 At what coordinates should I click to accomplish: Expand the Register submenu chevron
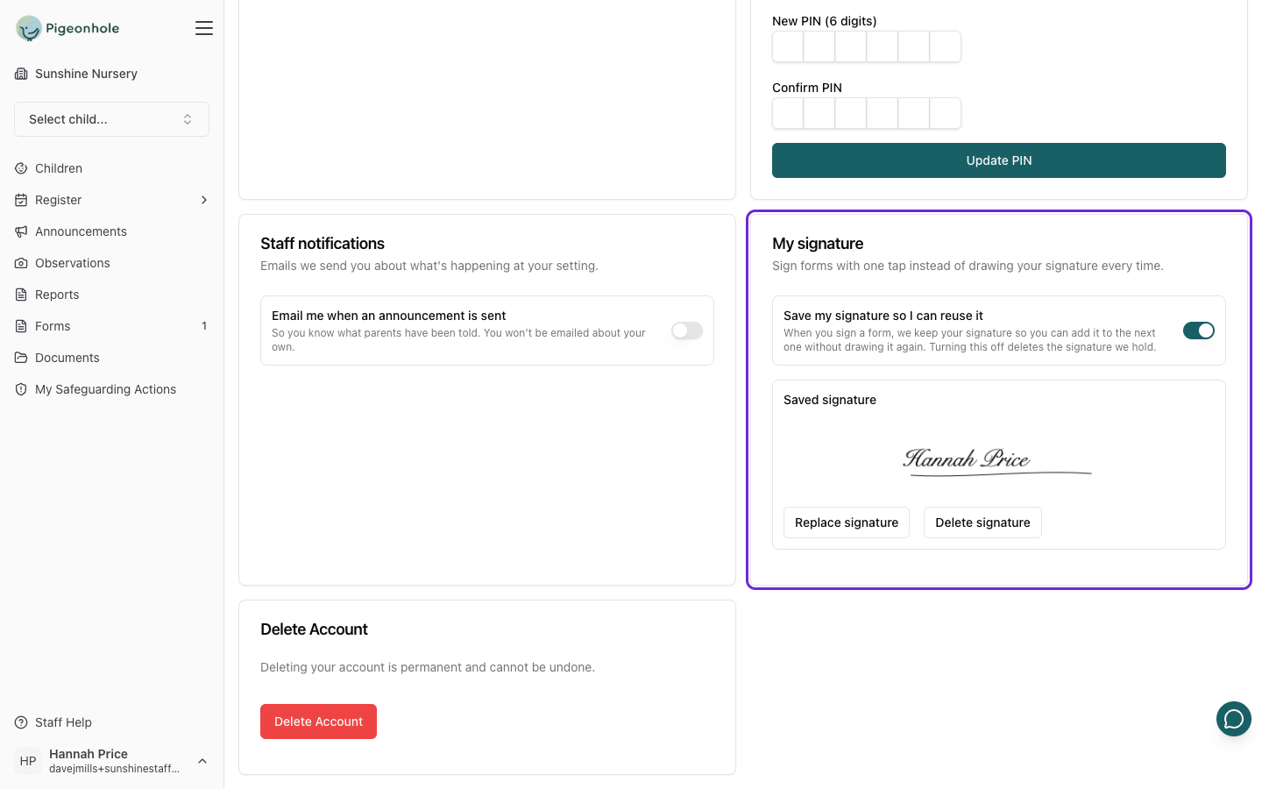pos(204,200)
